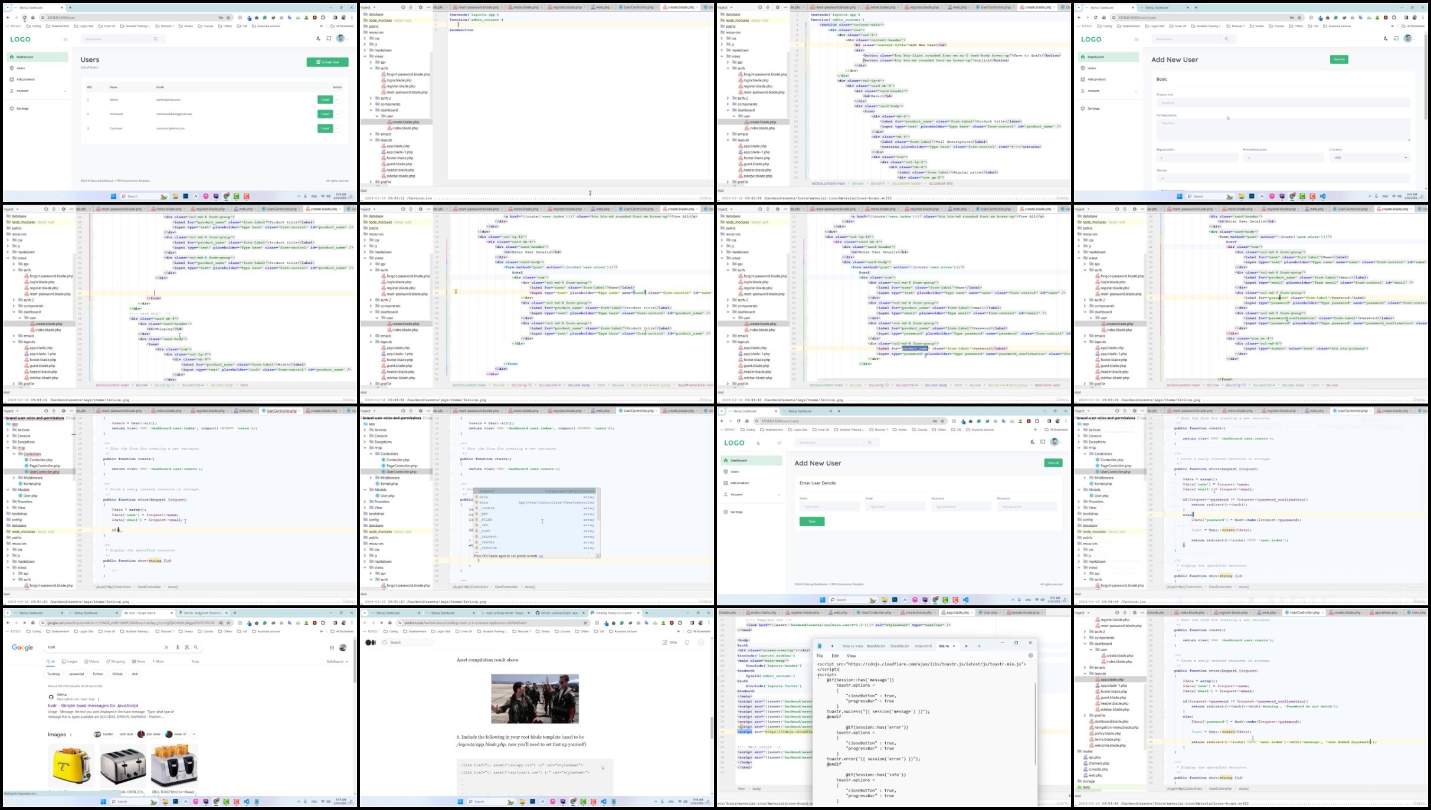Click the Medium 'Write' button

tap(670, 642)
